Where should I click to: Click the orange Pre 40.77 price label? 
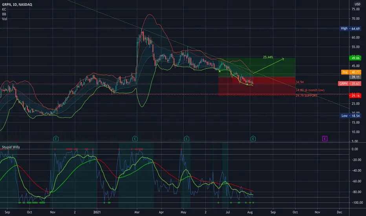(x=351, y=72)
